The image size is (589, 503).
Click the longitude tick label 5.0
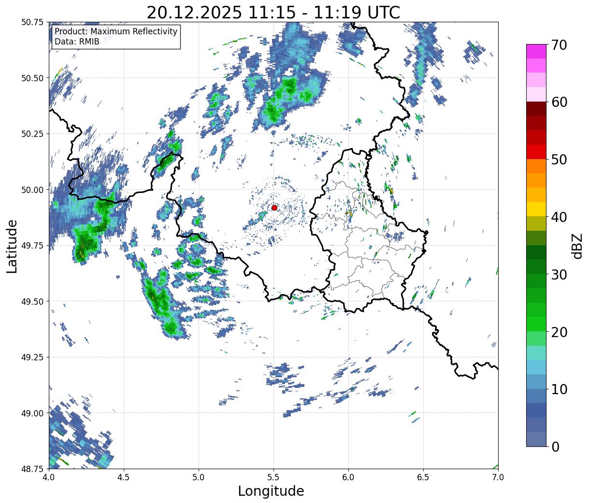(199, 477)
